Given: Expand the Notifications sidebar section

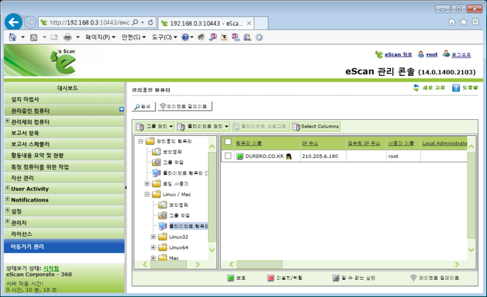Looking at the screenshot, I should click(7, 199).
